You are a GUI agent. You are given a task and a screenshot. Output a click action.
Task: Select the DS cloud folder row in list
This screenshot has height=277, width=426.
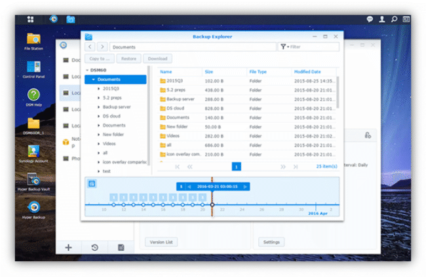(246, 108)
